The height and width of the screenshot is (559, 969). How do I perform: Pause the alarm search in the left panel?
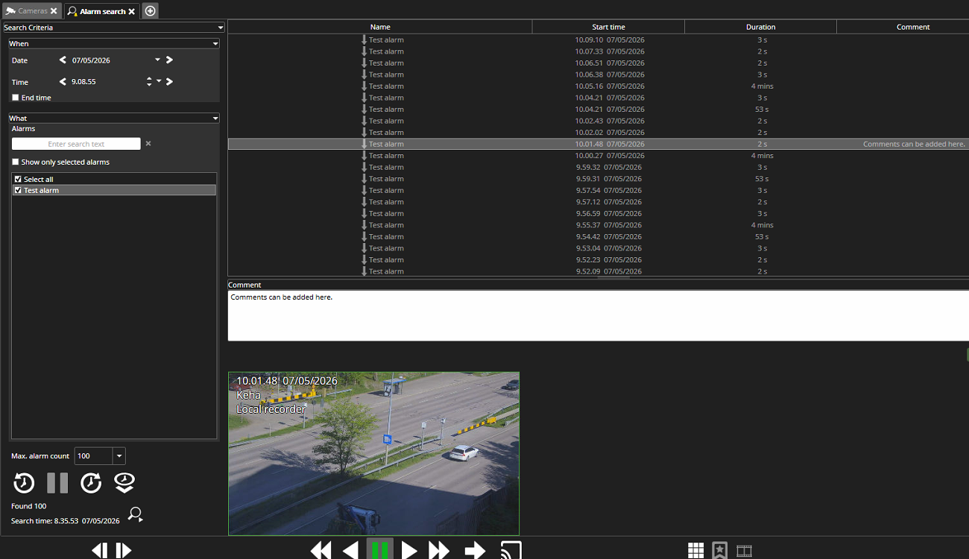point(57,483)
